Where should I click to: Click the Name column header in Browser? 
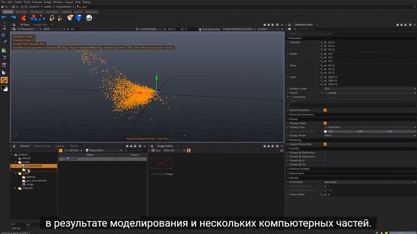(90, 155)
